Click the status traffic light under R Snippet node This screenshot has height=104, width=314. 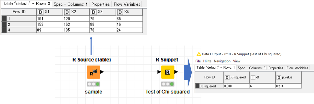click(167, 84)
